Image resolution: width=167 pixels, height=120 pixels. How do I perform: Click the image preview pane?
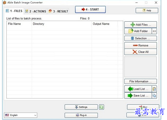click(140, 67)
